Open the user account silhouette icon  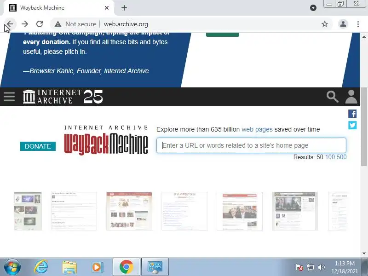pos(351,97)
